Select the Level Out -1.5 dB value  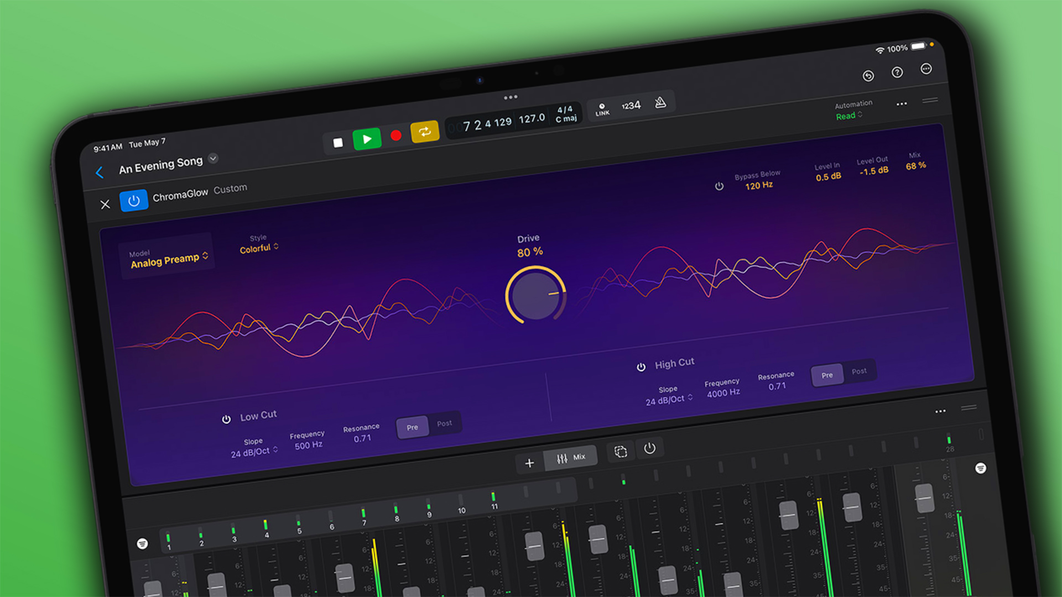(874, 171)
